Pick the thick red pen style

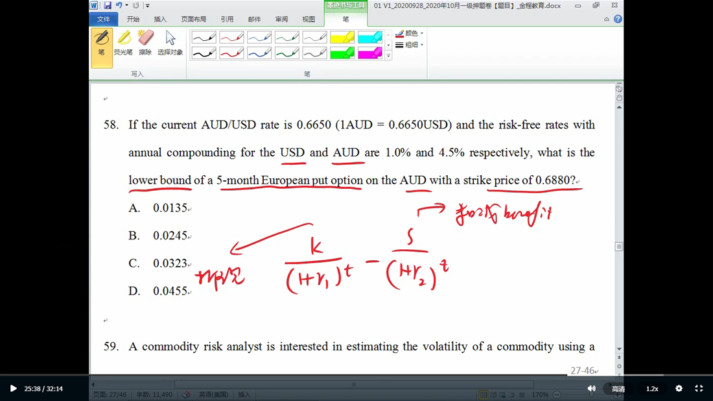pos(231,53)
